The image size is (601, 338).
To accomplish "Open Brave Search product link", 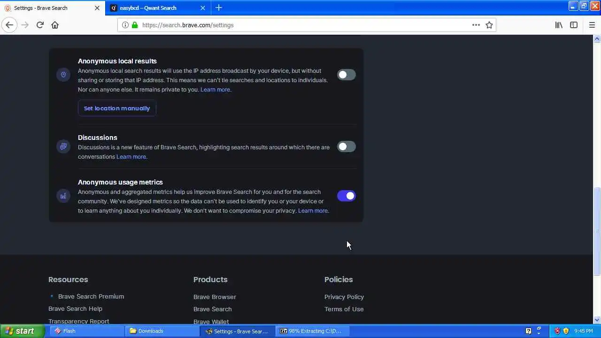I will pyautogui.click(x=212, y=309).
